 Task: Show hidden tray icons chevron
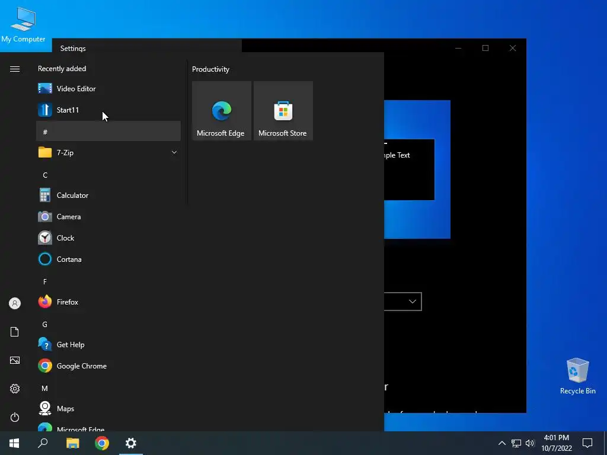pos(501,443)
